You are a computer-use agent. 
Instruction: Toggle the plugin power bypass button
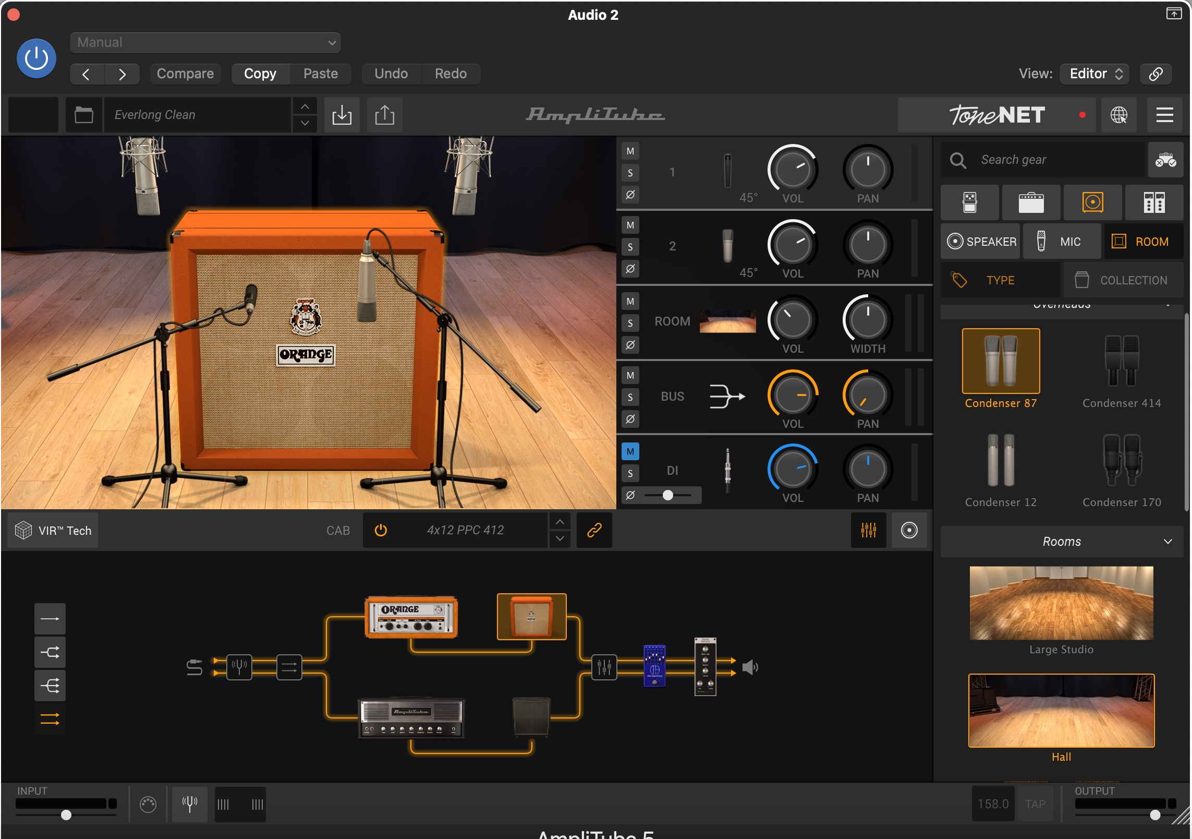37,58
